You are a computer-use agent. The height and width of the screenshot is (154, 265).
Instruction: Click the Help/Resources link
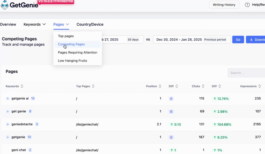tap(259, 5)
